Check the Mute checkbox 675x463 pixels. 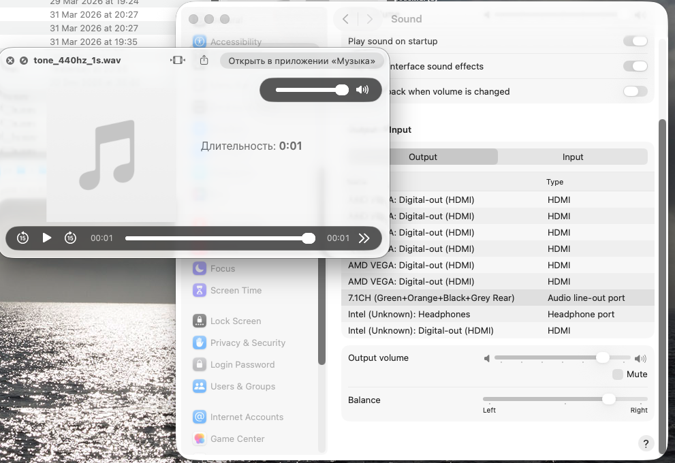pyautogui.click(x=618, y=374)
